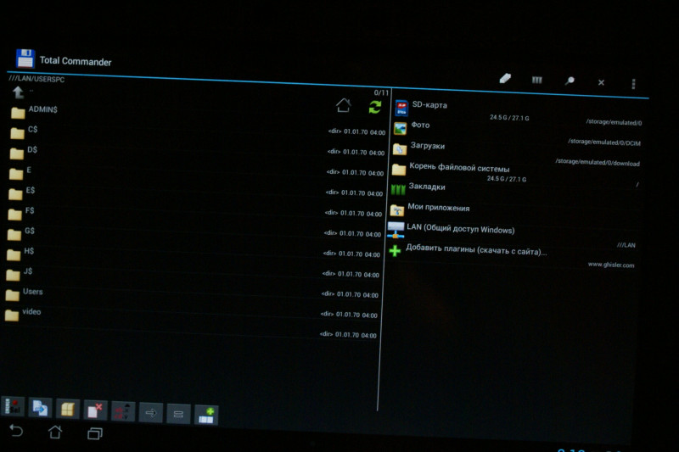Select the ADMIN$ folder icon

(x=18, y=113)
